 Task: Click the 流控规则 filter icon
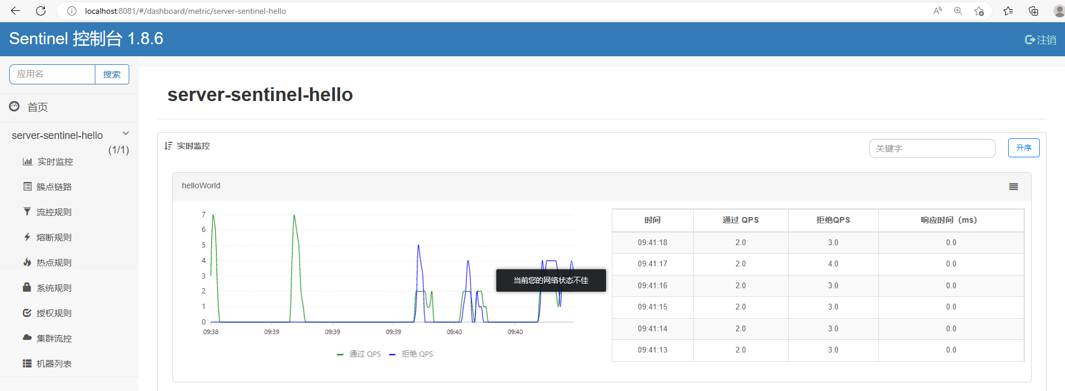coord(27,212)
